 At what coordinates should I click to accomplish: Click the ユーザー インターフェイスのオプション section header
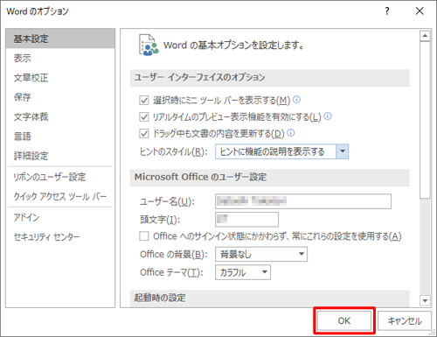coord(270,78)
